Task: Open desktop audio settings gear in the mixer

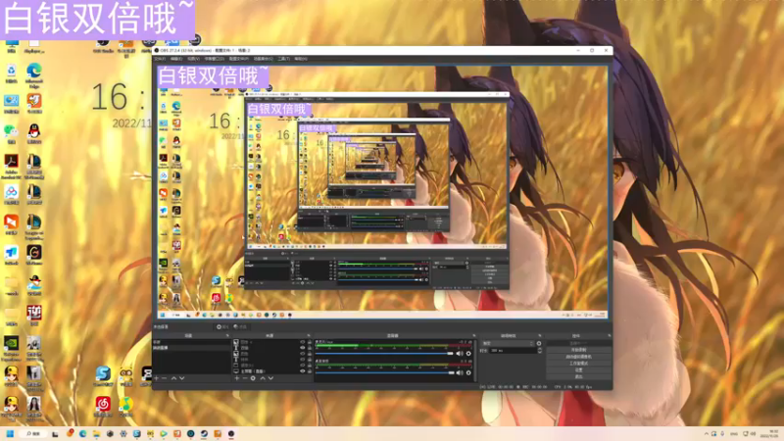Action: [x=468, y=372]
